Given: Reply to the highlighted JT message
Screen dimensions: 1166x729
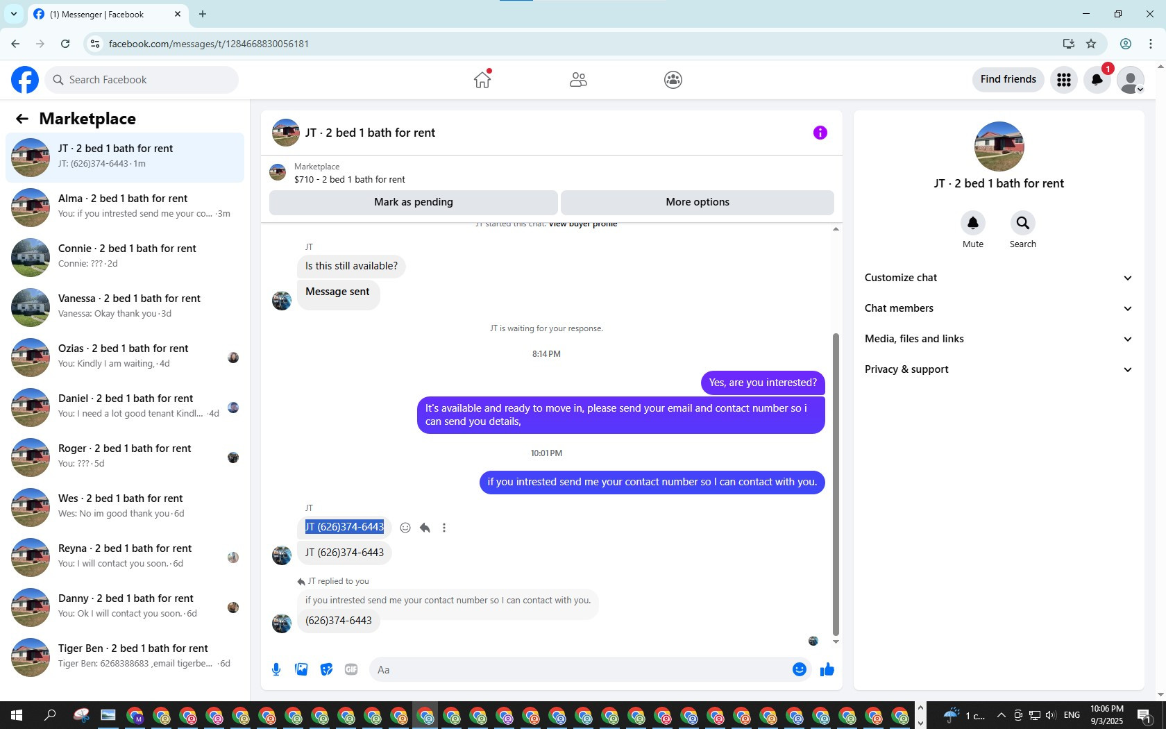Looking at the screenshot, I should [x=425, y=528].
